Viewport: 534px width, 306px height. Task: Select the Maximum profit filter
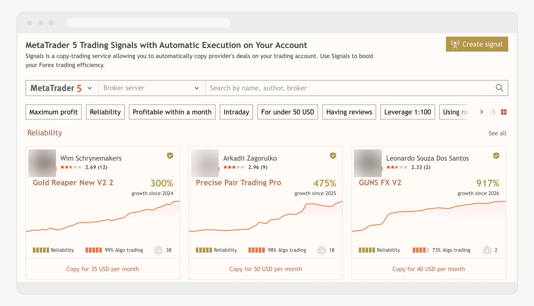[53, 112]
